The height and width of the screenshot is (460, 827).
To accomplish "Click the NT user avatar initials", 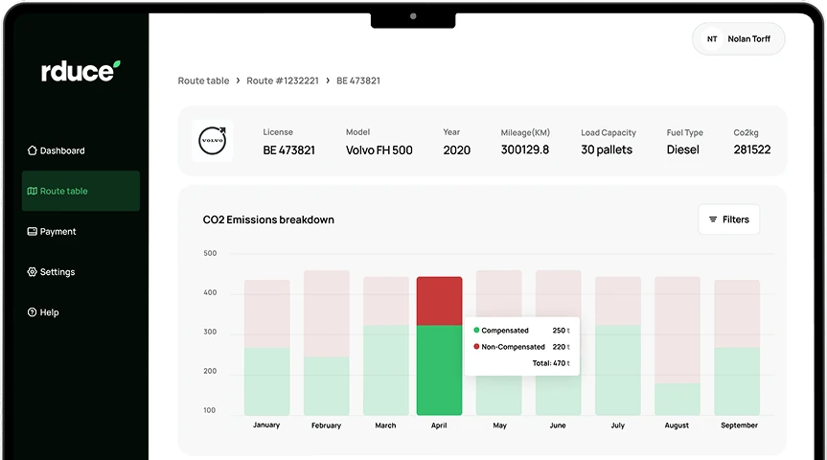I will coord(712,39).
